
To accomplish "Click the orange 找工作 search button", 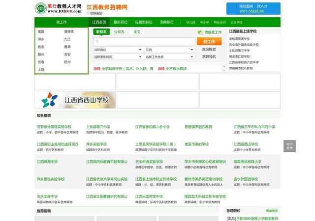I will coord(209,41).
